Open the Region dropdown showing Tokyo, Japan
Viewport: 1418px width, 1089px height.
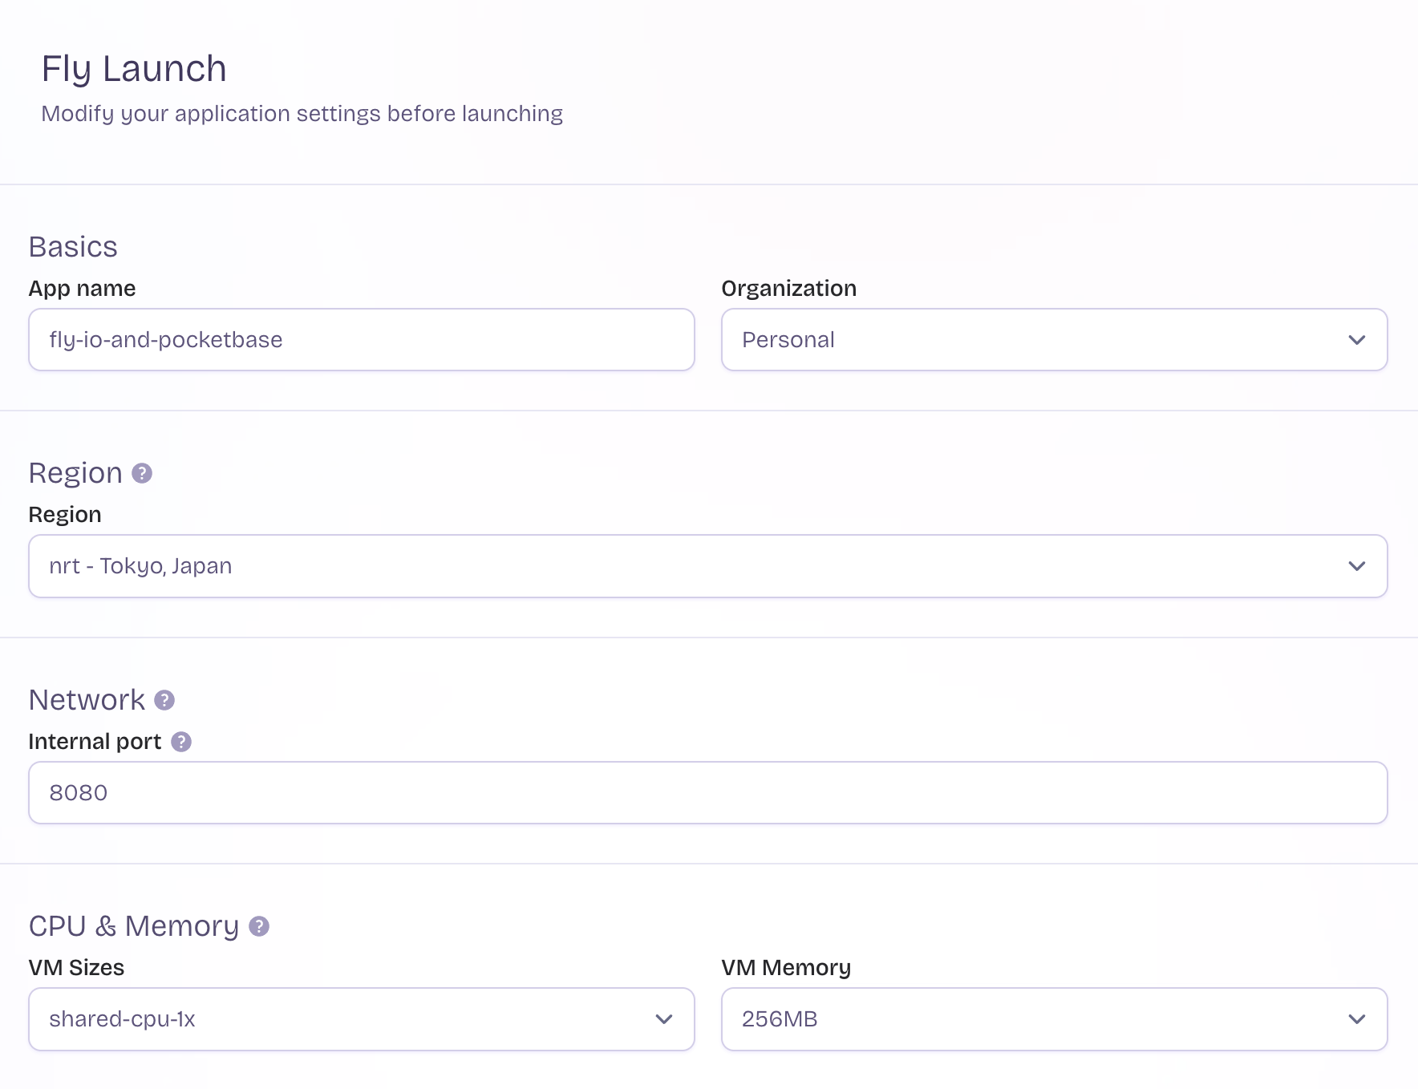coord(708,566)
